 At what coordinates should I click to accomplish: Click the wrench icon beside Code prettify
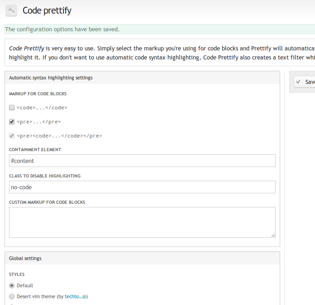point(11,10)
